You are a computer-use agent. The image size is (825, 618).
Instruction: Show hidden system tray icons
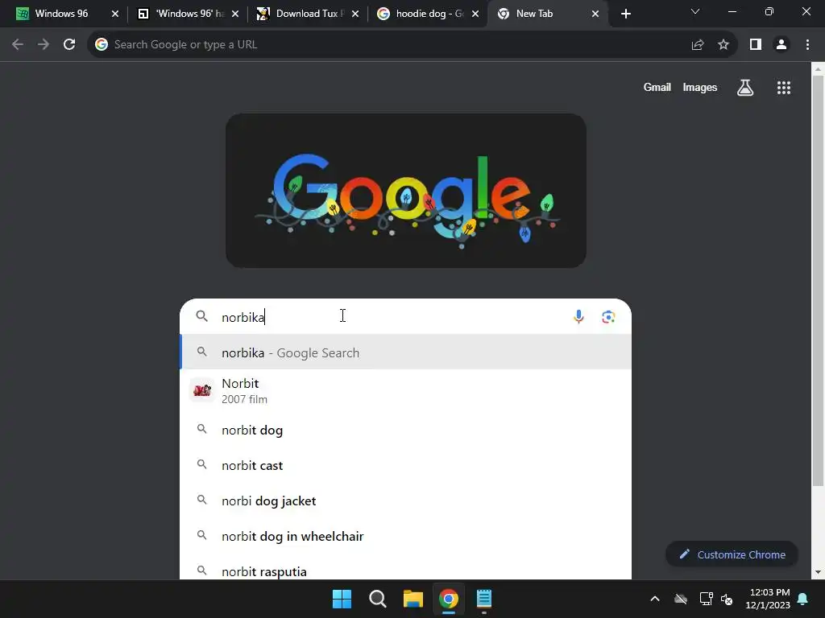(655, 599)
